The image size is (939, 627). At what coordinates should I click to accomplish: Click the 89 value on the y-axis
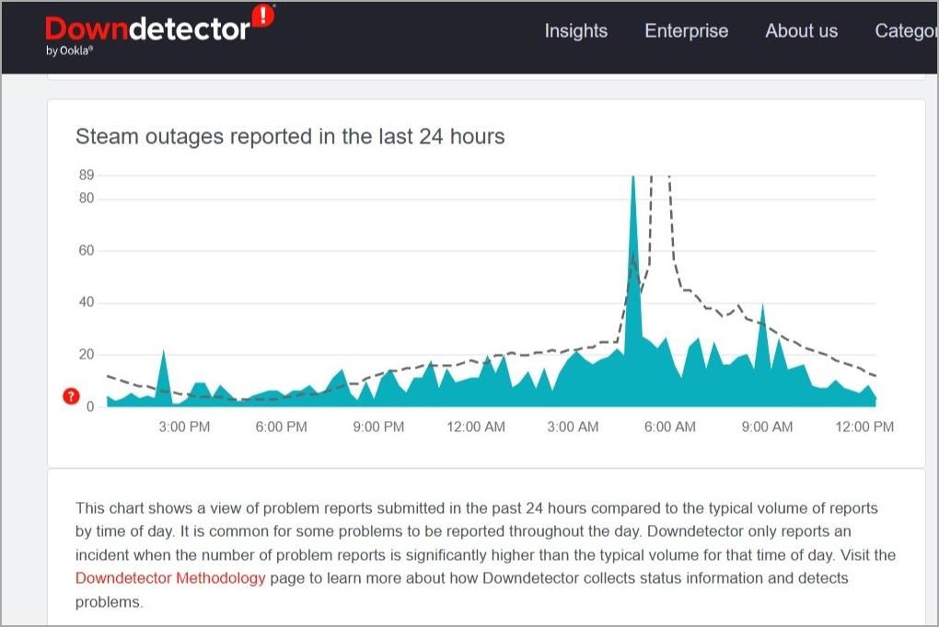87,175
